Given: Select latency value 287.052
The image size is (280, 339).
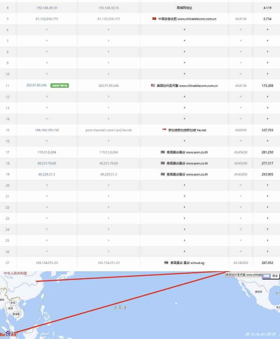Looking at the screenshot, I should (x=267, y=263).
